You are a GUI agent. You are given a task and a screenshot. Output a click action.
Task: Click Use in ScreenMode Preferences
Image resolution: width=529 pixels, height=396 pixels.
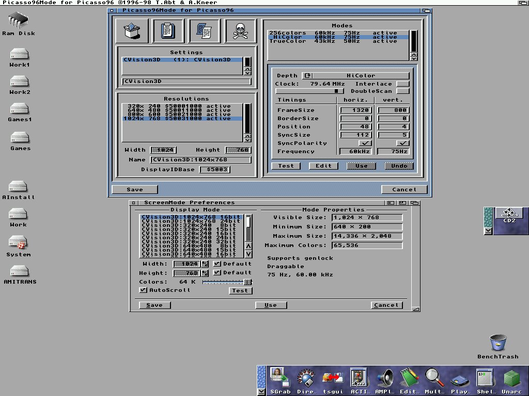tap(271, 305)
